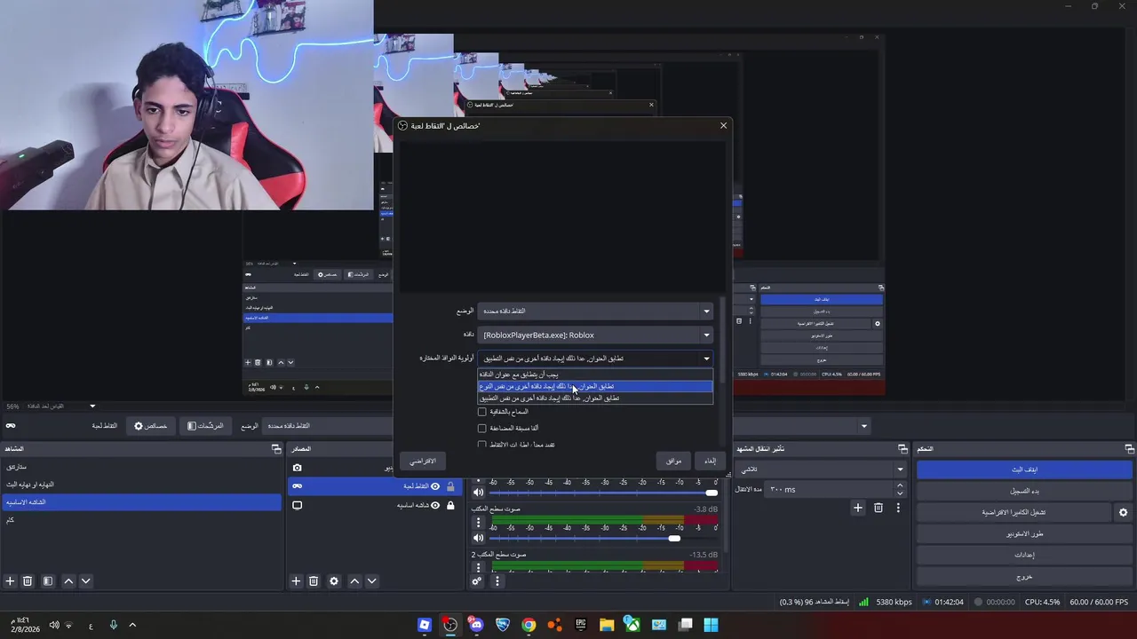Select the stream ending scene in Scenes list
This screenshot has height=639, width=1137.
[x=141, y=485]
